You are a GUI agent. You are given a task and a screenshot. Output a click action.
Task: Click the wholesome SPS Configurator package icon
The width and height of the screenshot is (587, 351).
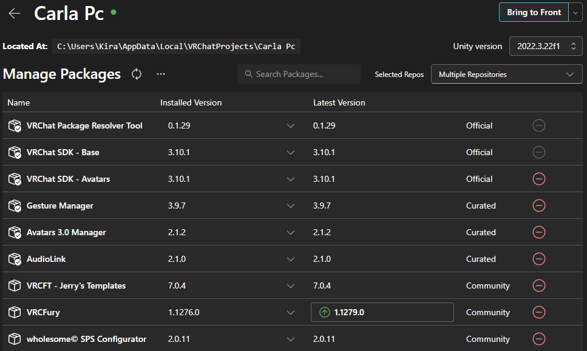pyautogui.click(x=15, y=339)
